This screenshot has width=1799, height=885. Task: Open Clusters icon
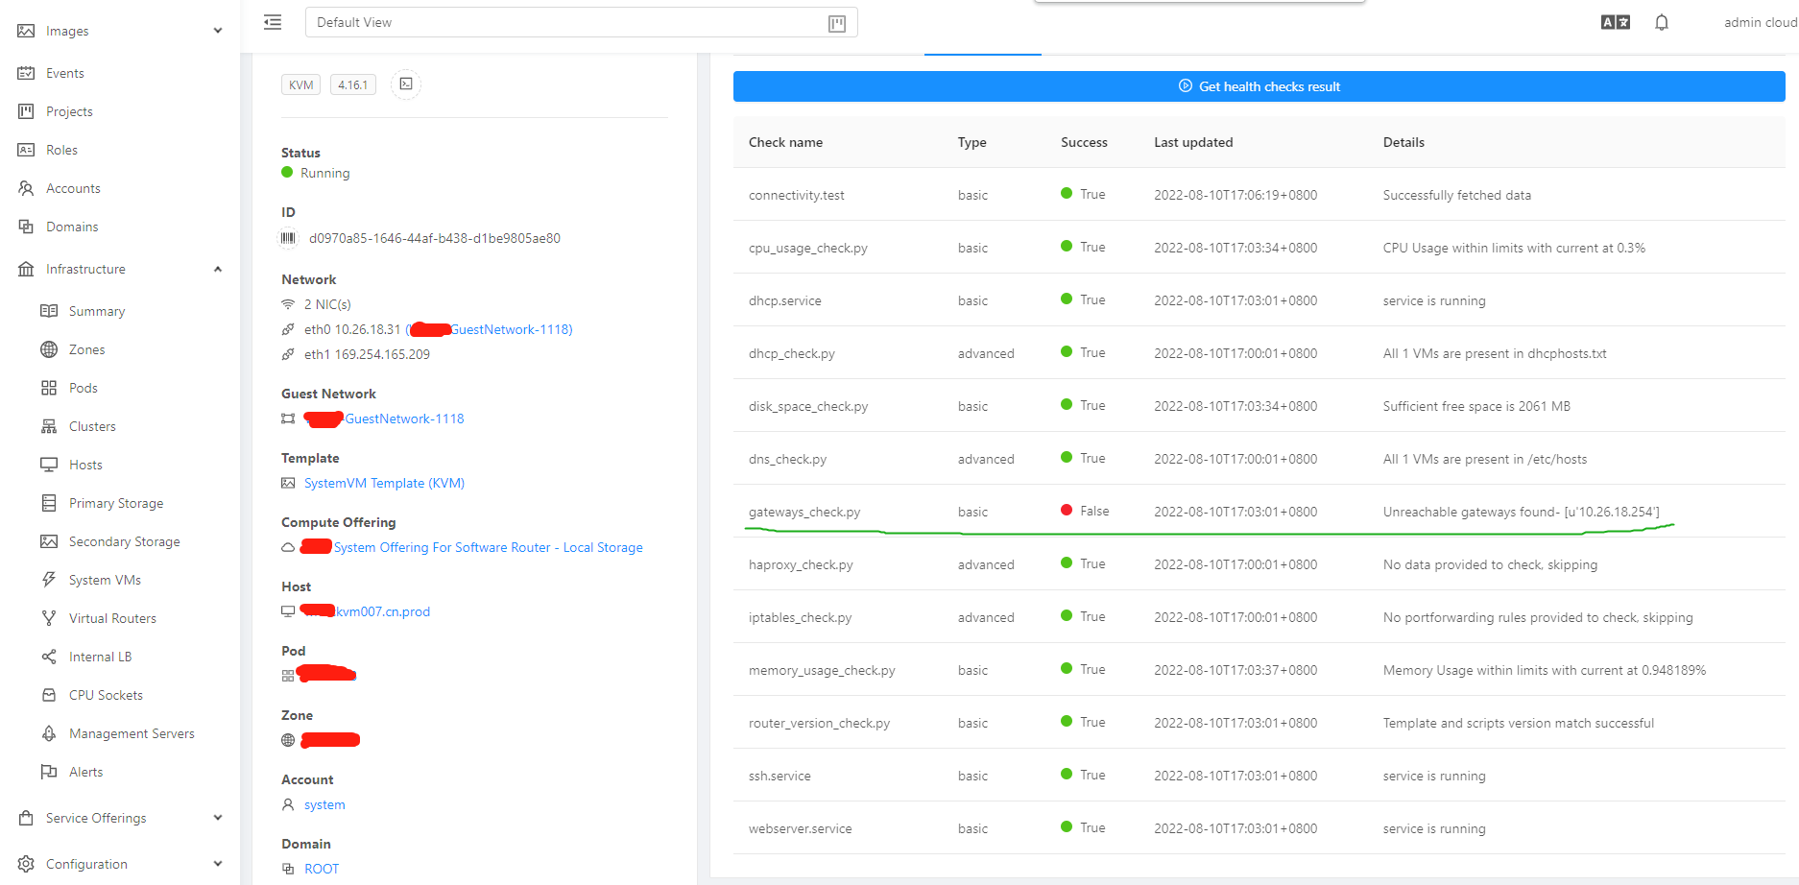[49, 426]
